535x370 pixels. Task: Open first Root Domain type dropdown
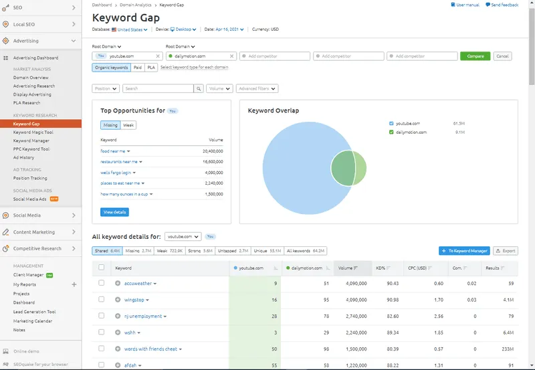tap(106, 46)
